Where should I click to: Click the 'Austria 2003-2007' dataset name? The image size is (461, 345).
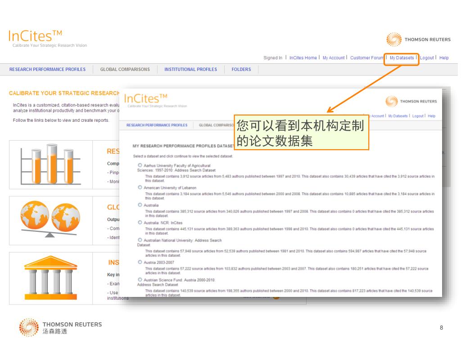point(159,262)
